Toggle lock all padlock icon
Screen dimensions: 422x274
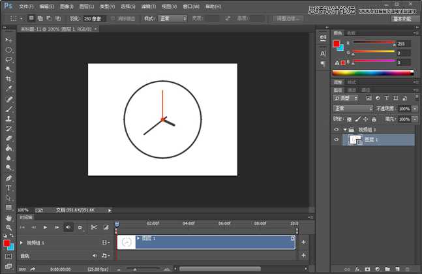(x=374, y=119)
